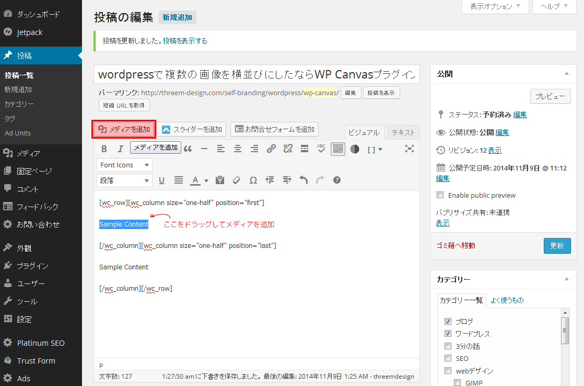Enter distraction-free fullscreen mode icon
This screenshot has width=584, height=386.
tap(410, 149)
